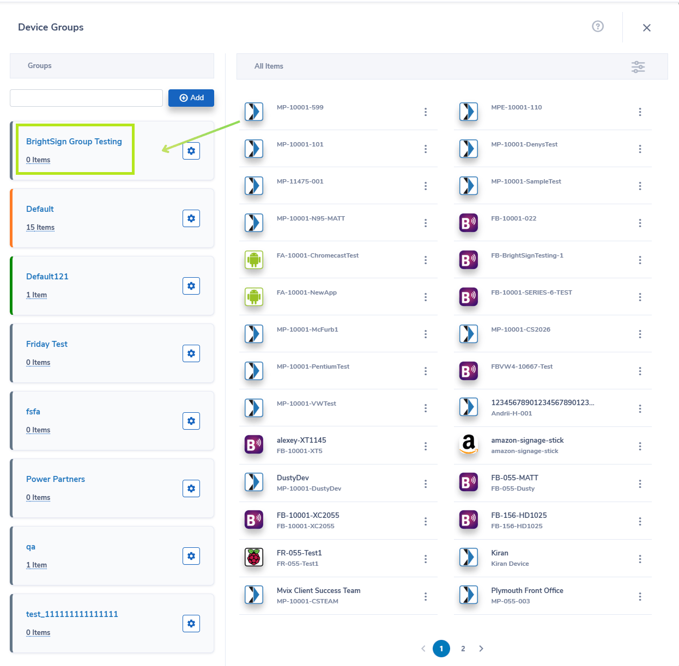Viewport: 679px width, 666px height.
Task: Open settings gear for Default group
Action: tap(191, 218)
